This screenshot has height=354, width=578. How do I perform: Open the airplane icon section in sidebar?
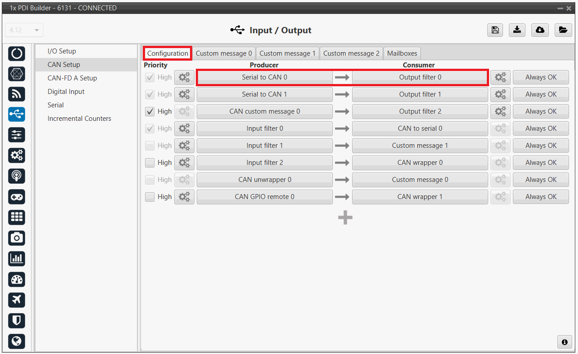click(17, 300)
